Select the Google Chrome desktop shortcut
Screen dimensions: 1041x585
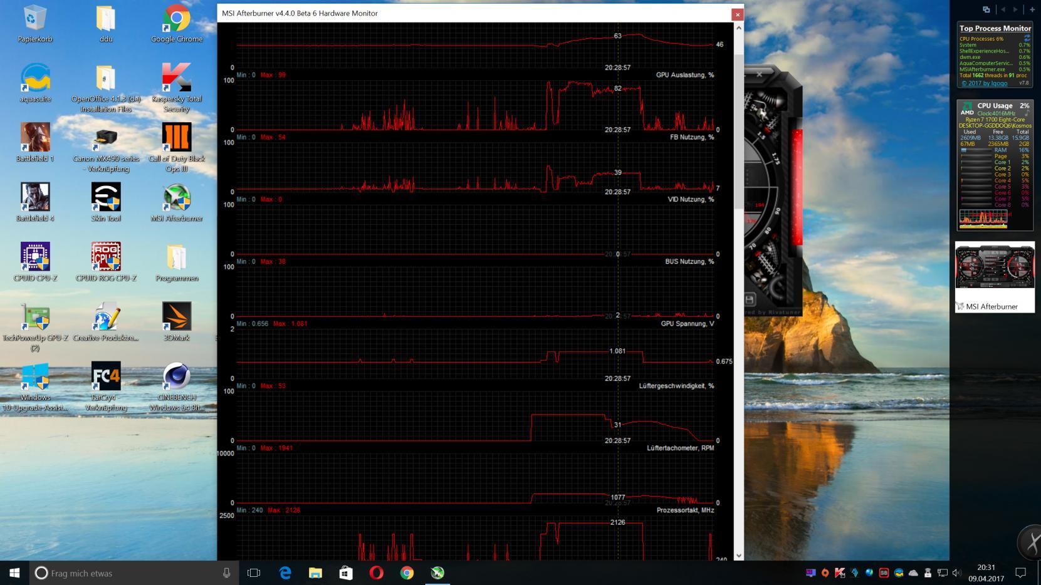point(177,24)
